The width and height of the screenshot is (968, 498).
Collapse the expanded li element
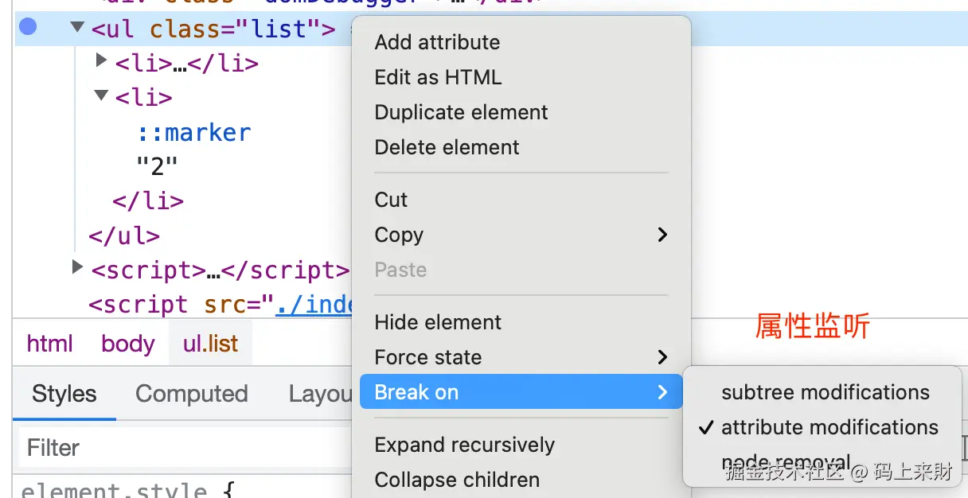101,95
